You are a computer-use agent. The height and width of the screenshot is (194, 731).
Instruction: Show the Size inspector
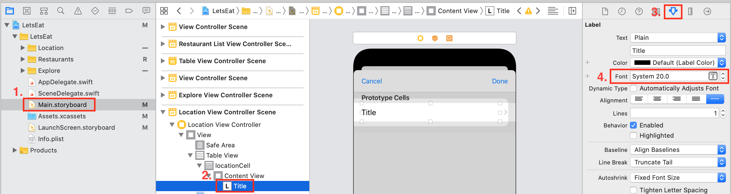pos(690,11)
